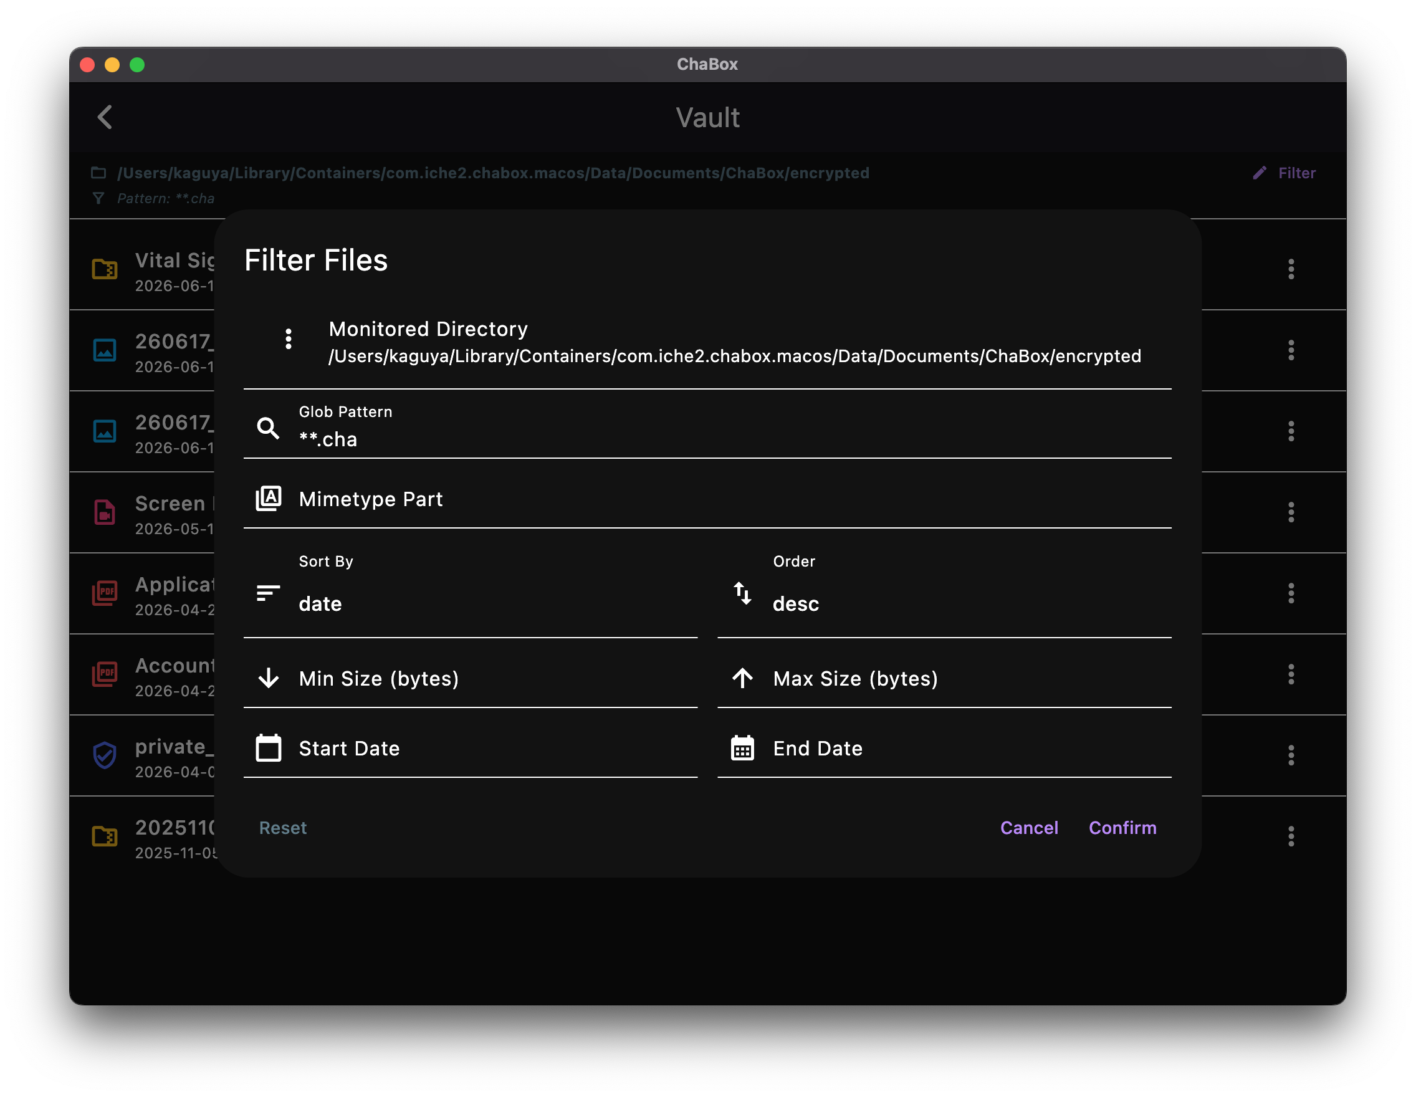Open options menu beside Monitored Directory

click(x=289, y=339)
